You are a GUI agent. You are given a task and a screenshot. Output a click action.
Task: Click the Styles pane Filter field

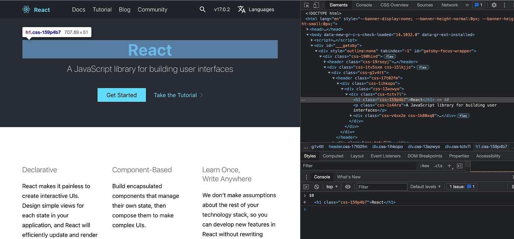(359, 166)
